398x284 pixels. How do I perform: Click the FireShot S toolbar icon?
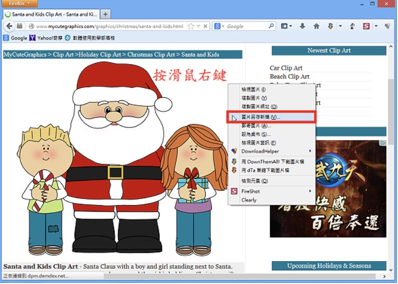click(x=366, y=26)
